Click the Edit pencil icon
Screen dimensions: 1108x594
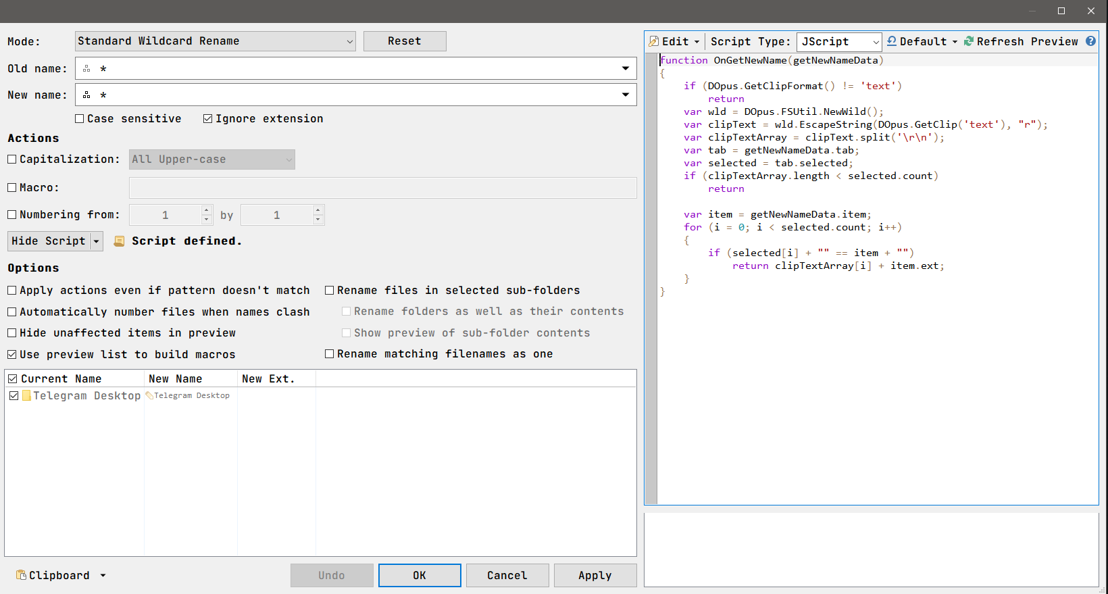[x=653, y=41]
